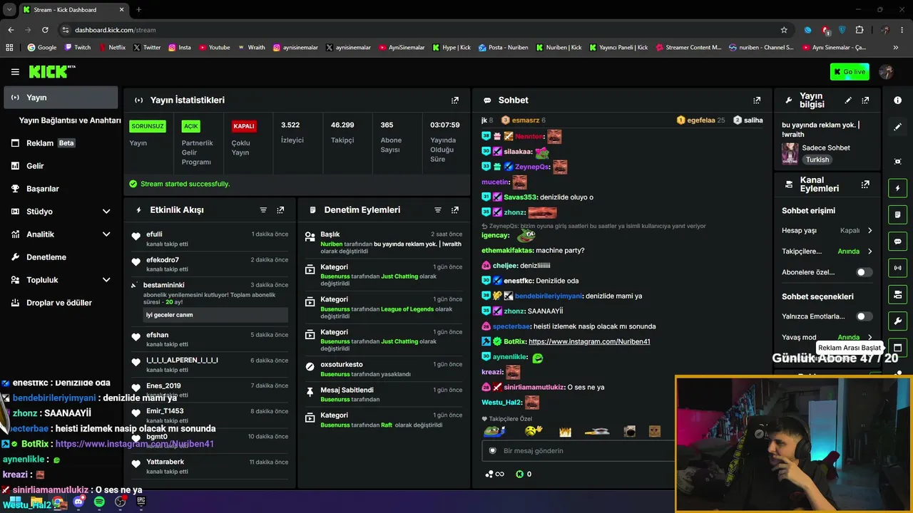Open a new browser tab
Image resolution: width=913 pixels, height=513 pixels.
pyautogui.click(x=138, y=9)
